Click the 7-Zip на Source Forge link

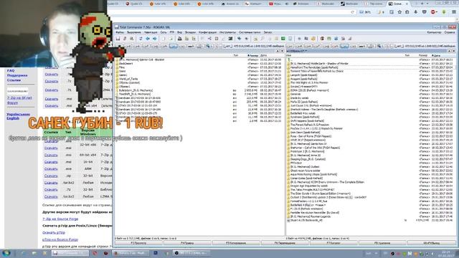[60, 219]
